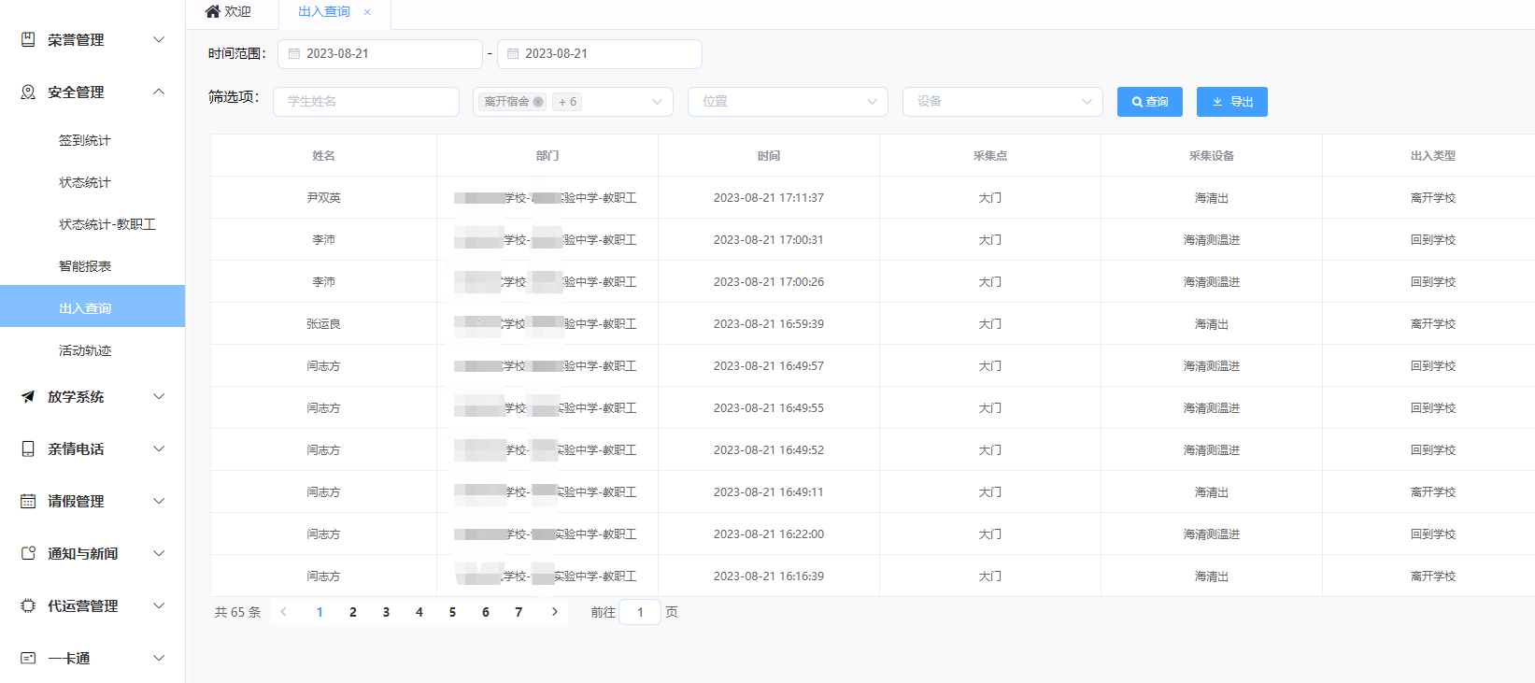Expand the 荣誉管理 menu chevron
This screenshot has width=1535, height=683.
coord(159,39)
